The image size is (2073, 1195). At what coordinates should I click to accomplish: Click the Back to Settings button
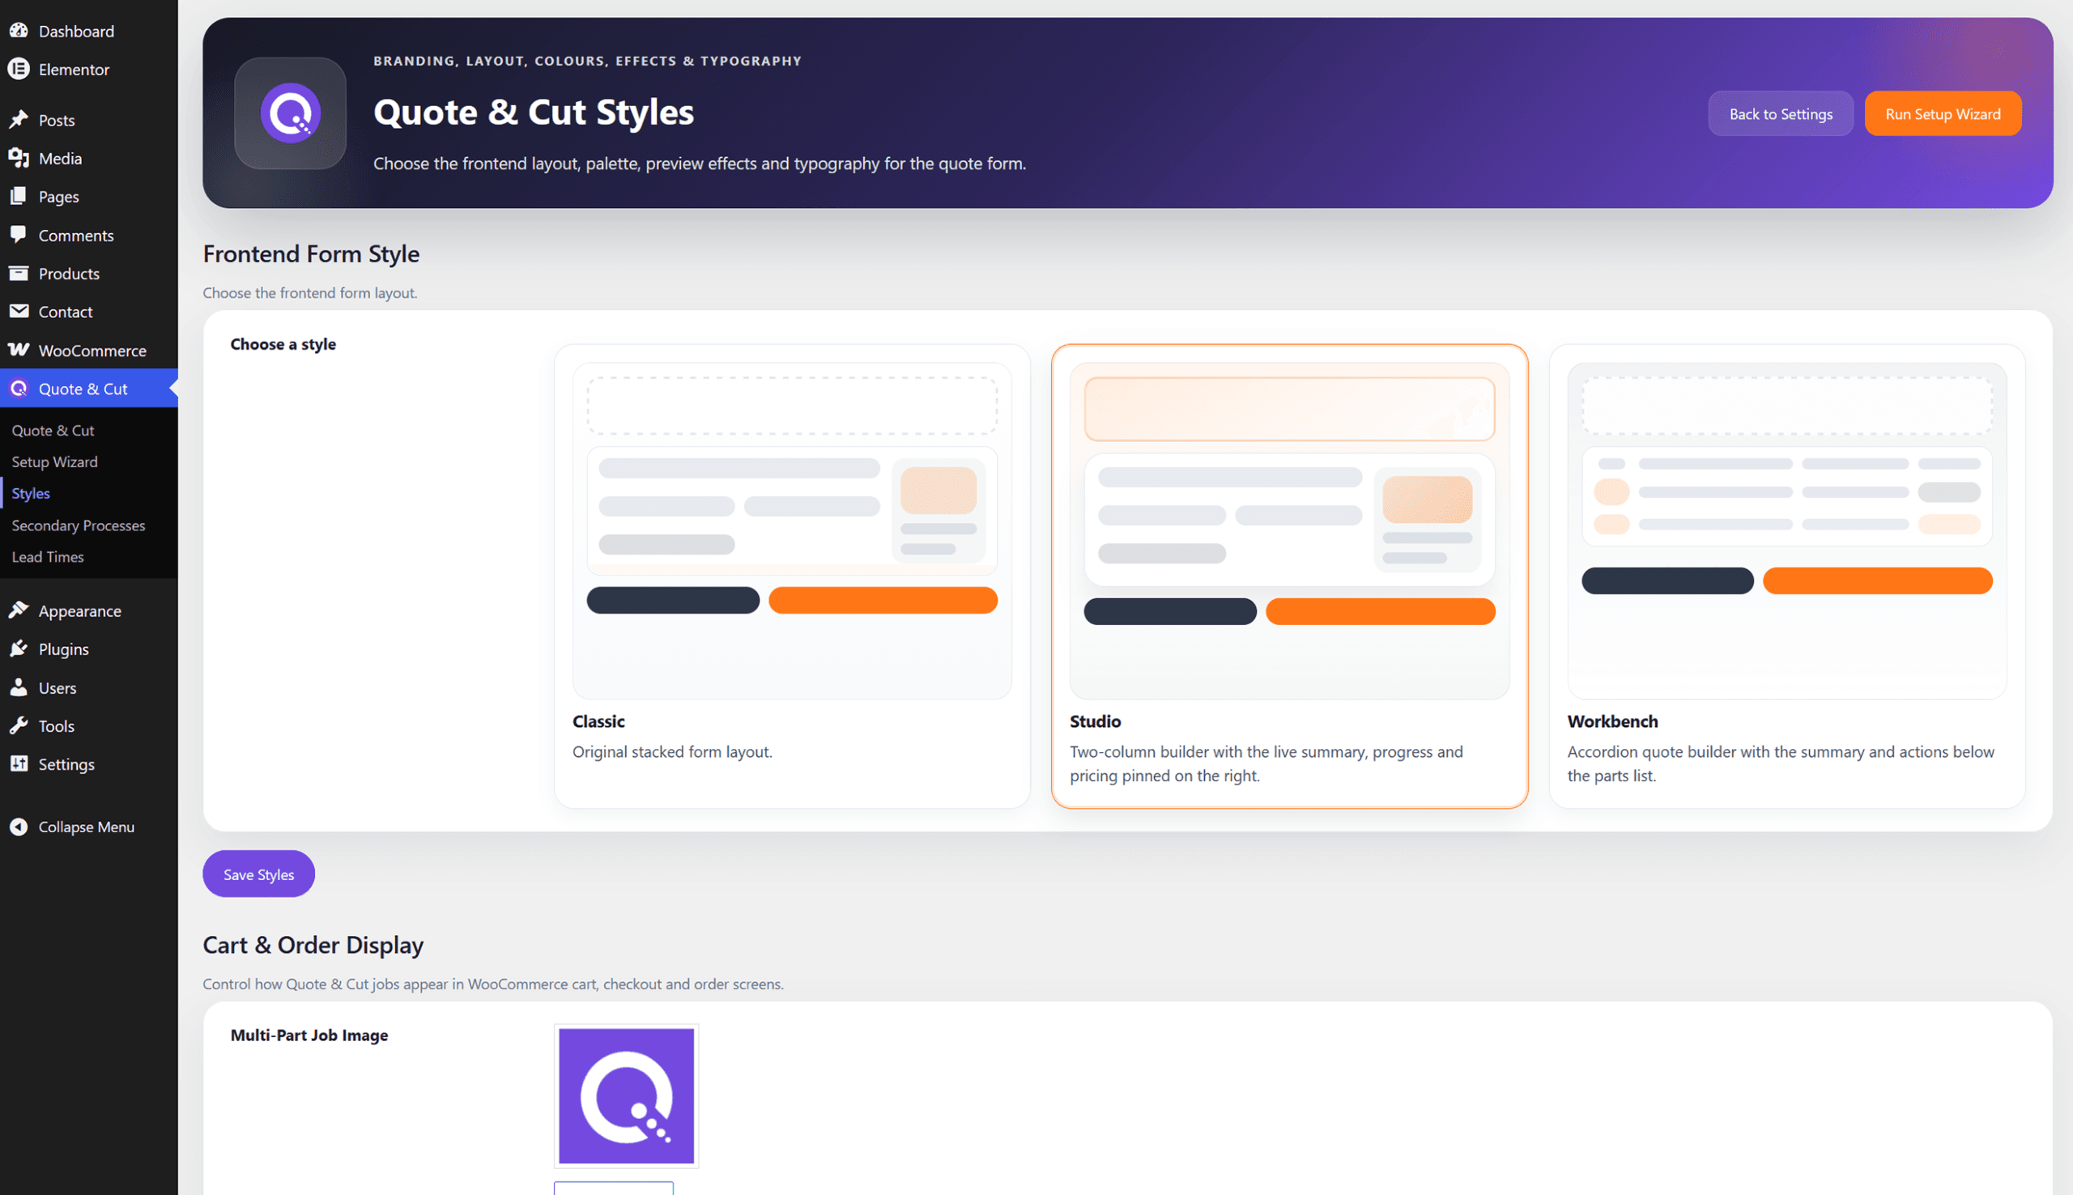[1780, 114]
